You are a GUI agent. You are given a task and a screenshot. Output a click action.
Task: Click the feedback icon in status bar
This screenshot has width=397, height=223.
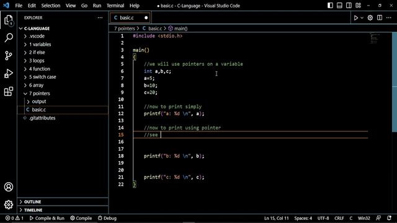378,218
